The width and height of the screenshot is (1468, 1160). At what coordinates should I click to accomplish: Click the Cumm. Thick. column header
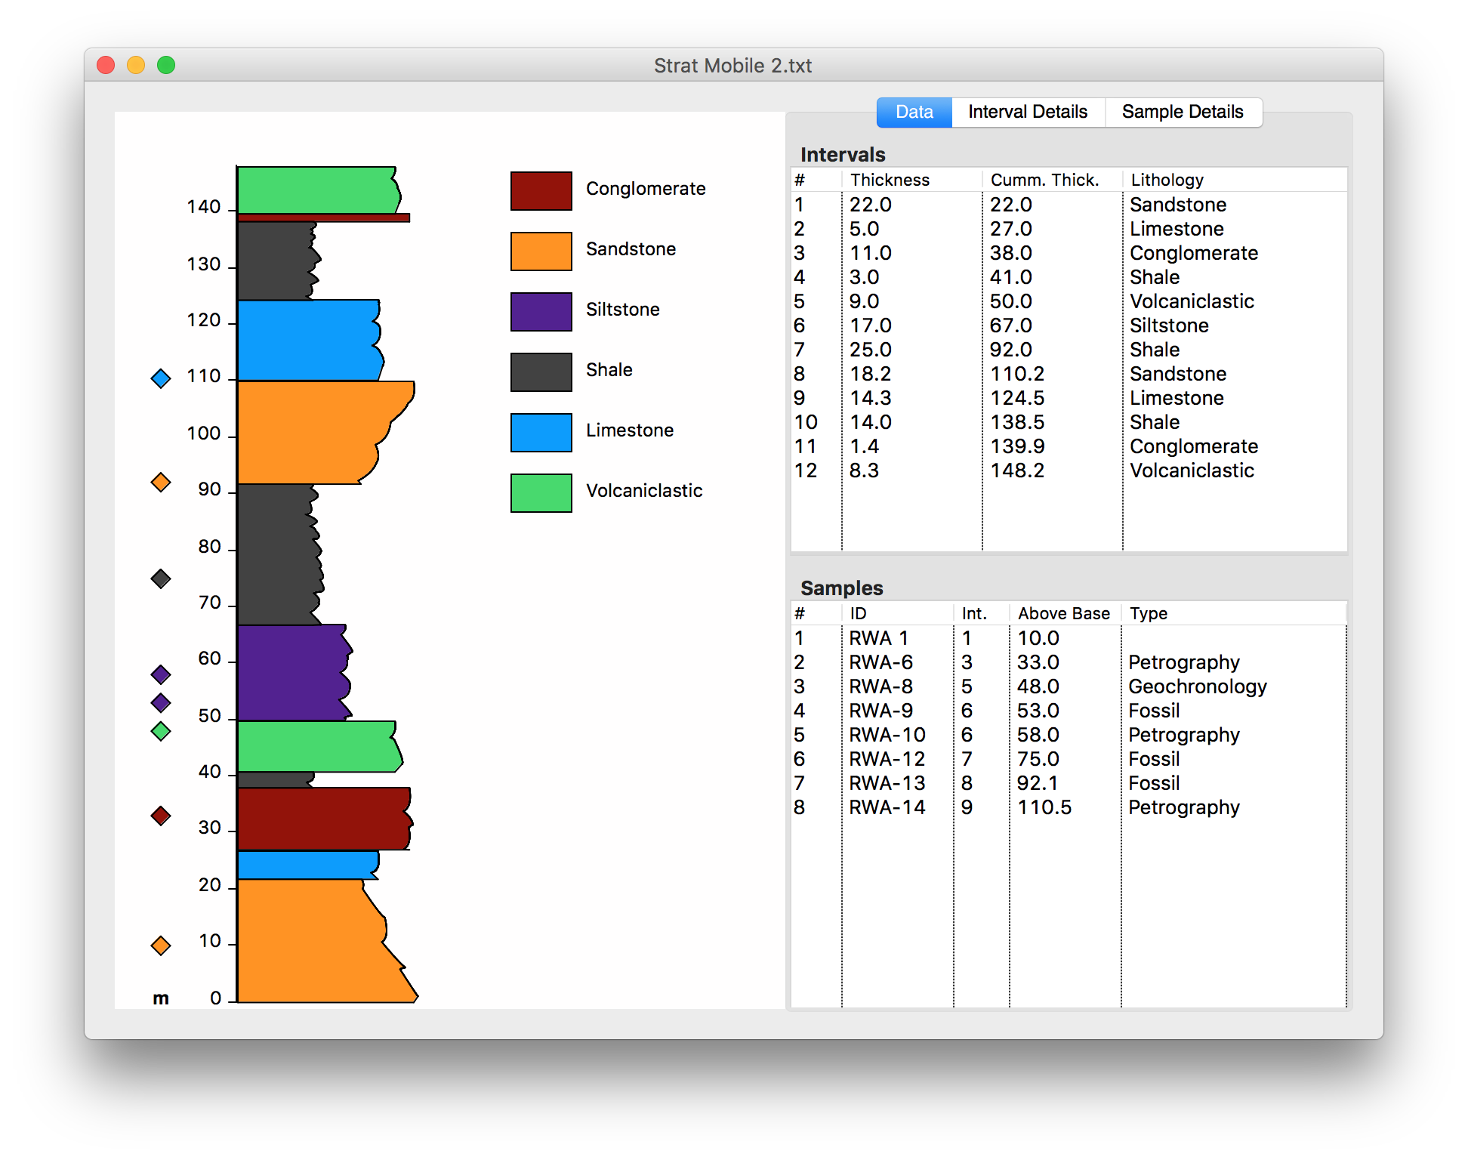1044,180
